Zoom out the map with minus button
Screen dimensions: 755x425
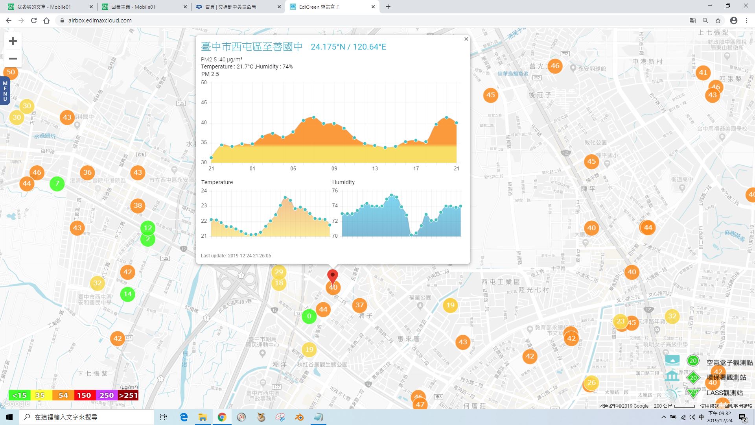tap(13, 59)
